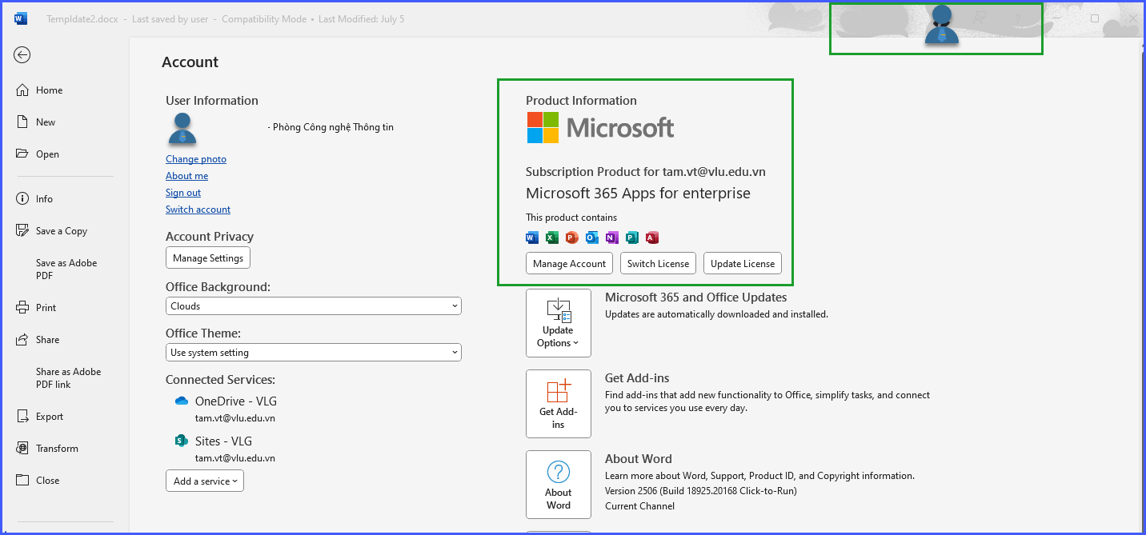Click the Sign out link

pyautogui.click(x=183, y=193)
